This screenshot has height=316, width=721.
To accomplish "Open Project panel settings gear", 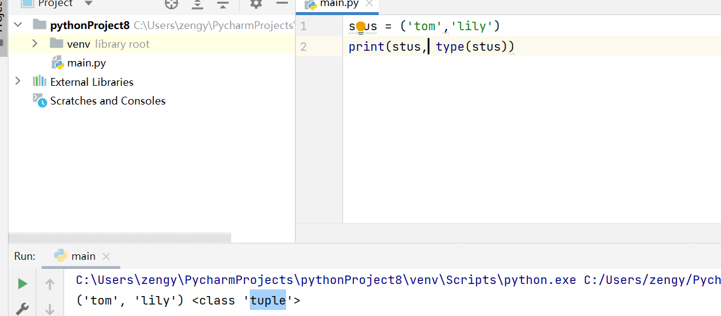I will tap(256, 4).
